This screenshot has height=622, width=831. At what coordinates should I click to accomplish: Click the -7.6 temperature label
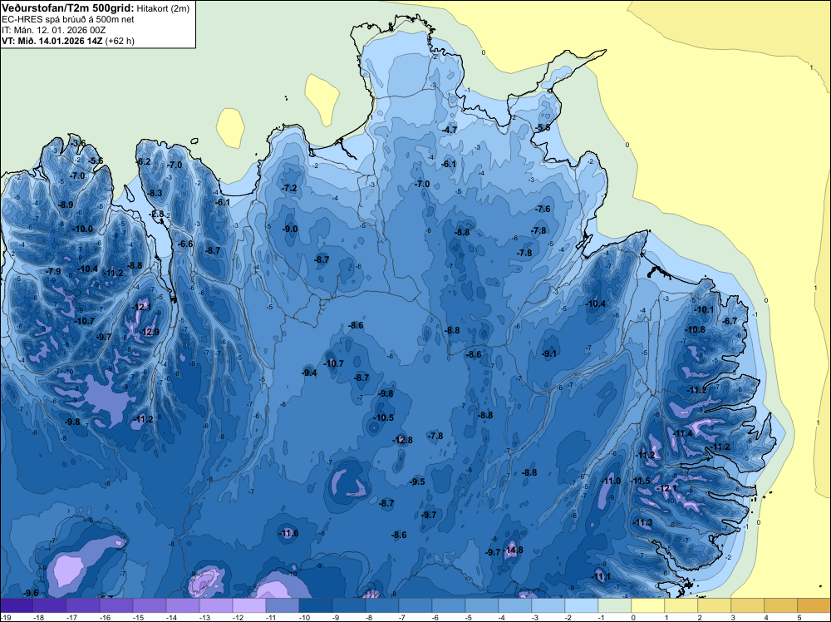pos(543,209)
